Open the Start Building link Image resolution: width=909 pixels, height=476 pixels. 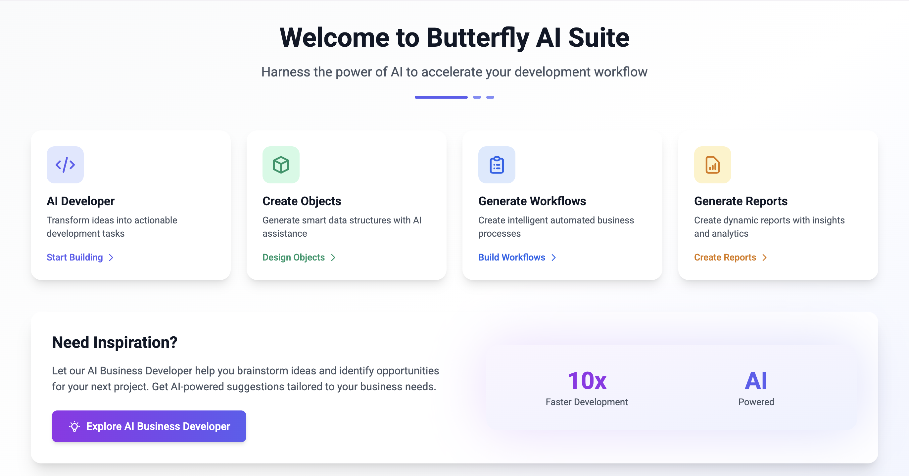pos(80,257)
